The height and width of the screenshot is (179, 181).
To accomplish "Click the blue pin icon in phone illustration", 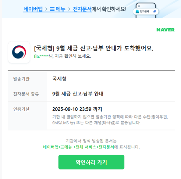I will click(x=154, y=11).
